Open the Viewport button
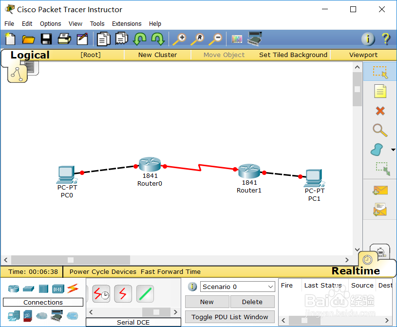 coord(363,55)
